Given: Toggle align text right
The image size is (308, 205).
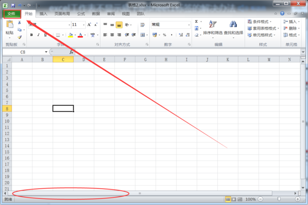Looking at the screenshot, I should tap(119, 35).
